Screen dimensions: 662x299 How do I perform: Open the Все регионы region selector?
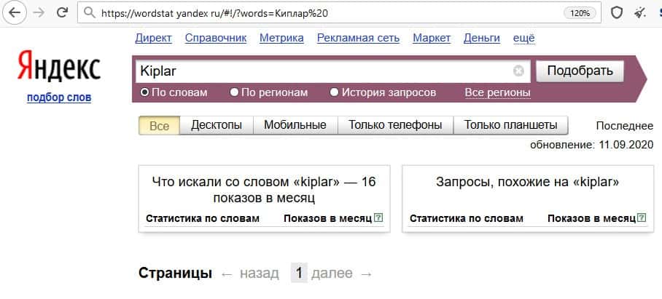pyautogui.click(x=497, y=92)
